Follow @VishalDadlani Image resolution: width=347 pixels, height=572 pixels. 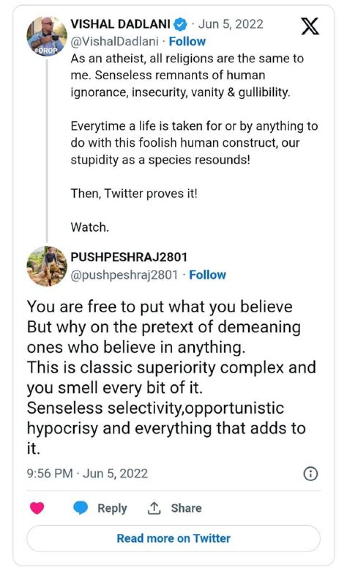pos(187,42)
